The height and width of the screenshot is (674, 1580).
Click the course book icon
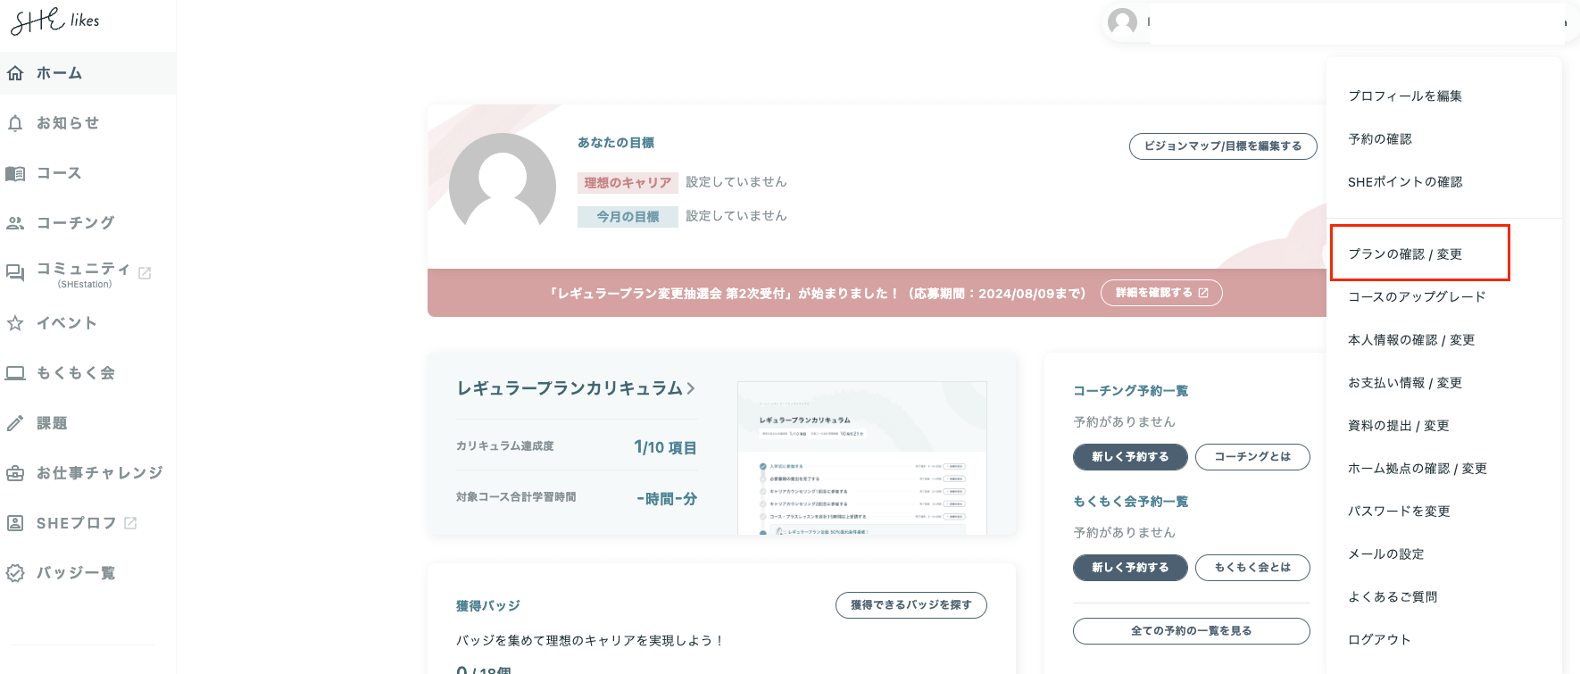click(x=15, y=173)
